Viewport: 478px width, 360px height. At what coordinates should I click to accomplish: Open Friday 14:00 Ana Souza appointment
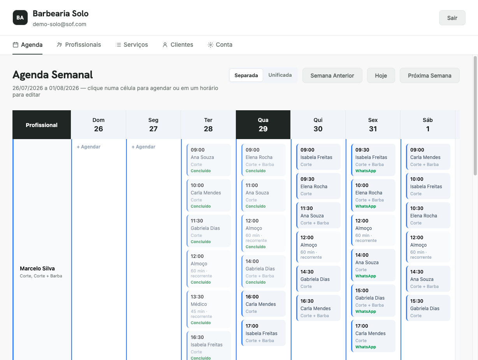coord(373,265)
